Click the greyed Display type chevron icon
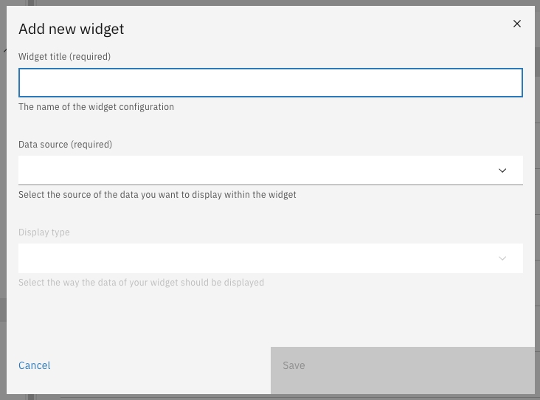The width and height of the screenshot is (540, 400). tap(502, 258)
